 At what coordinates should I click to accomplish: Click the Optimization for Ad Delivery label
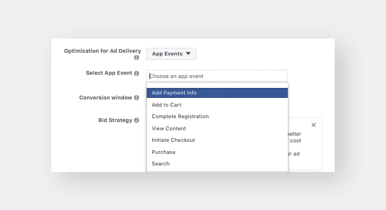[103, 51]
